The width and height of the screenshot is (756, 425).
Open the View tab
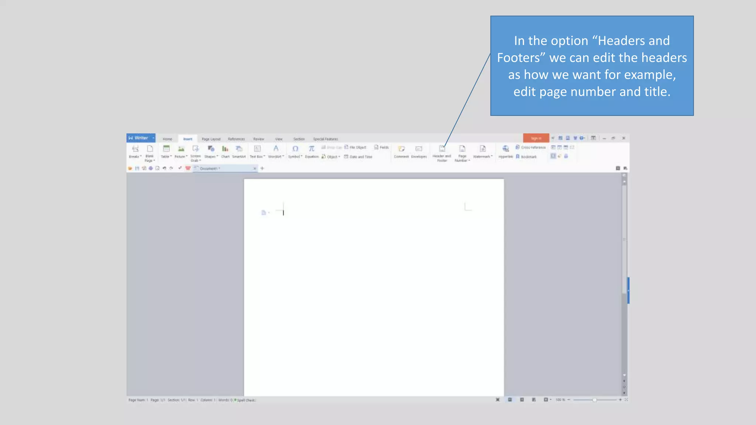(x=279, y=139)
